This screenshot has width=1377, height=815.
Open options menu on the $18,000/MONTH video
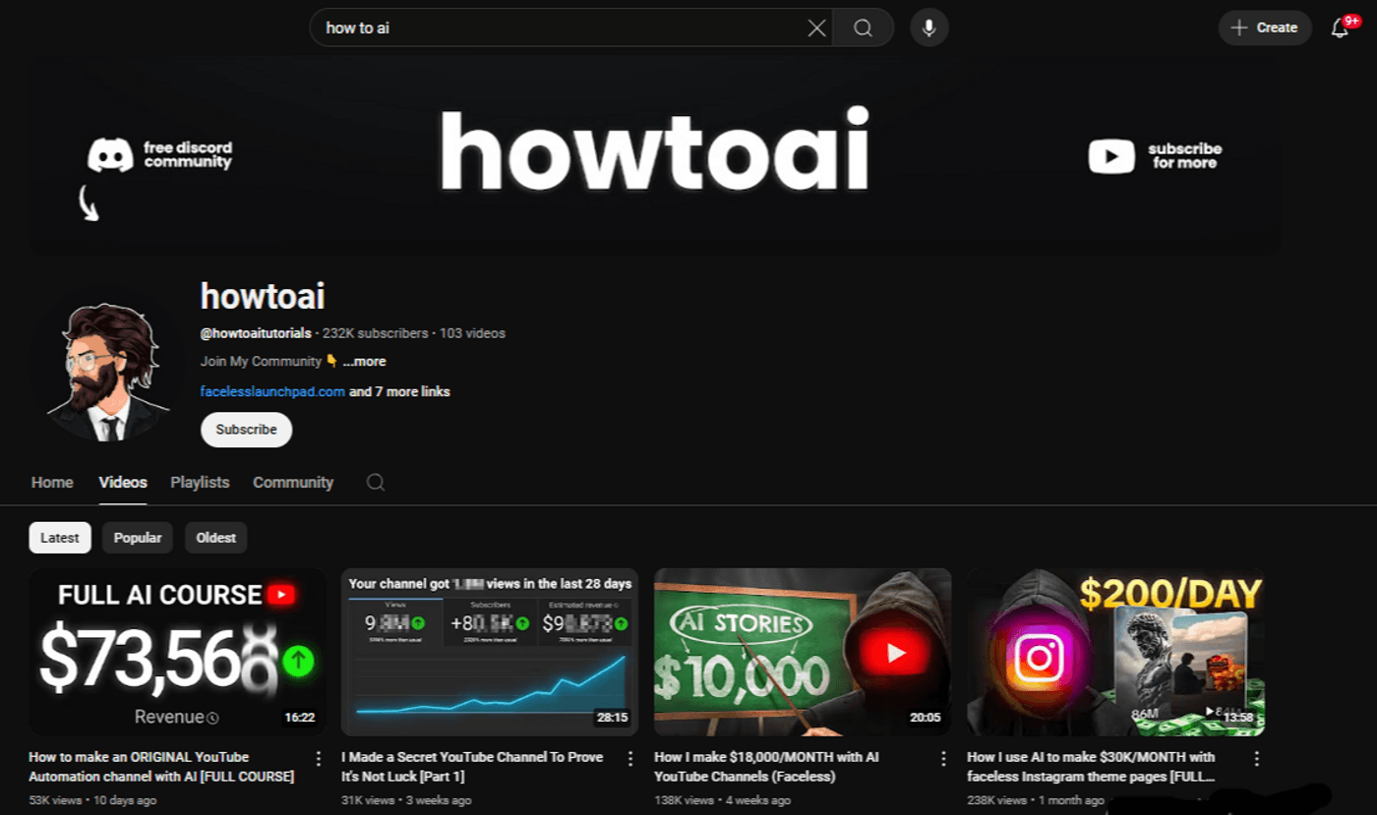[x=943, y=758]
